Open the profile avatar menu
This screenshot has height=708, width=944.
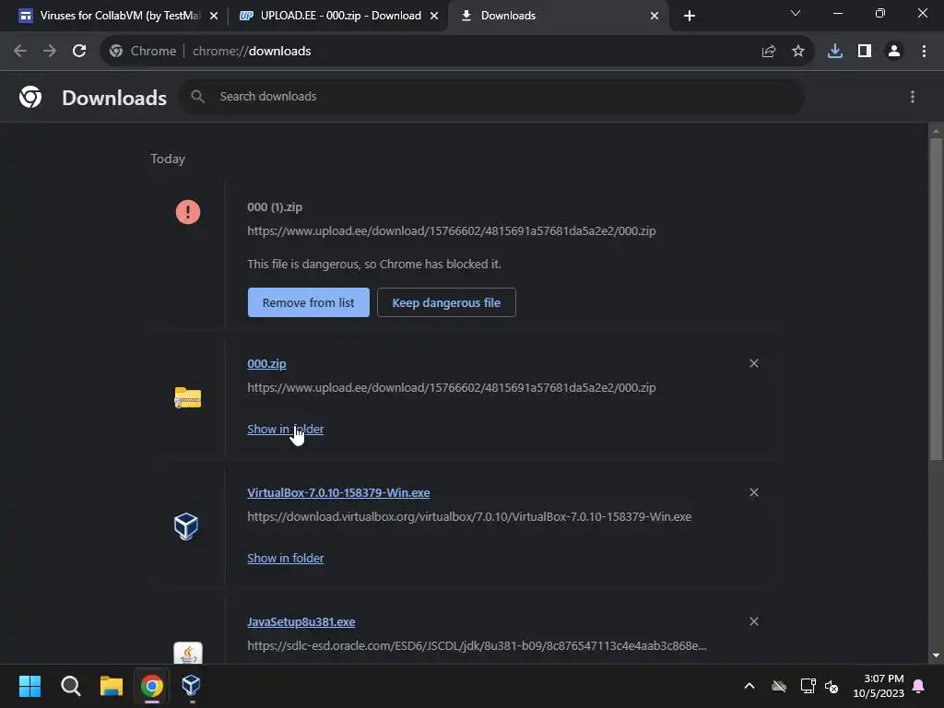tap(894, 52)
